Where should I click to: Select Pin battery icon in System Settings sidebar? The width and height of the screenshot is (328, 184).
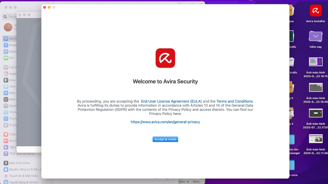tap(6, 58)
